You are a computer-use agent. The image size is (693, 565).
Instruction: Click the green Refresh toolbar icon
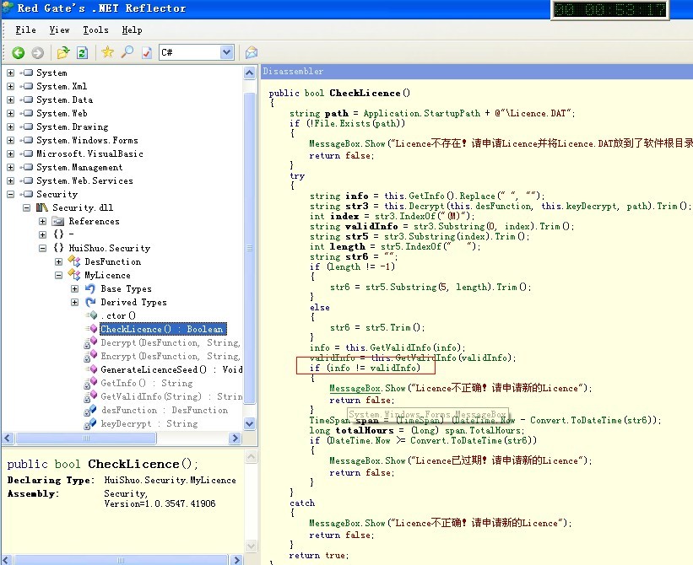[x=82, y=53]
